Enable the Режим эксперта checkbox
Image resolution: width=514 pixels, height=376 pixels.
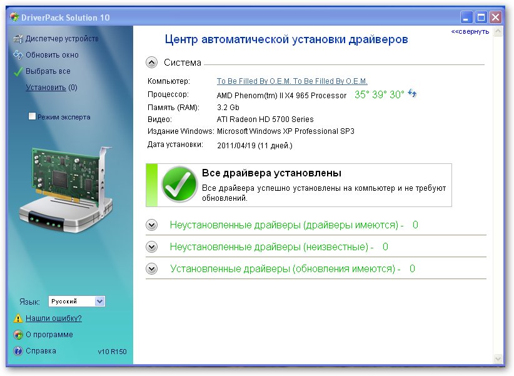click(x=32, y=117)
